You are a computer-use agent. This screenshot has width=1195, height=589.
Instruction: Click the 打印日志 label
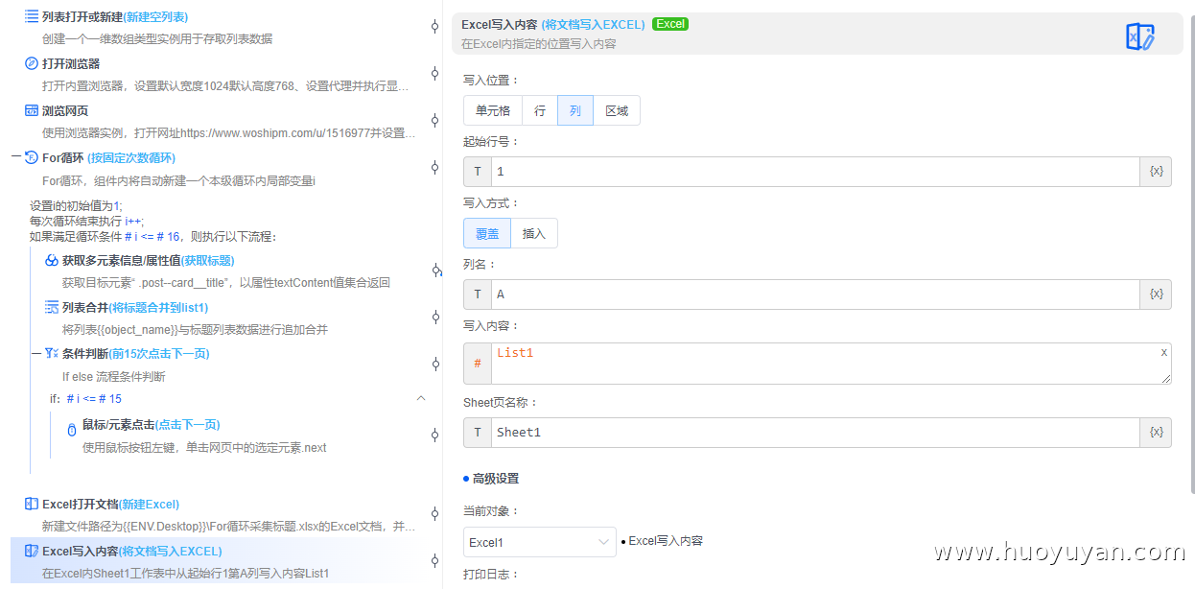coord(490,575)
